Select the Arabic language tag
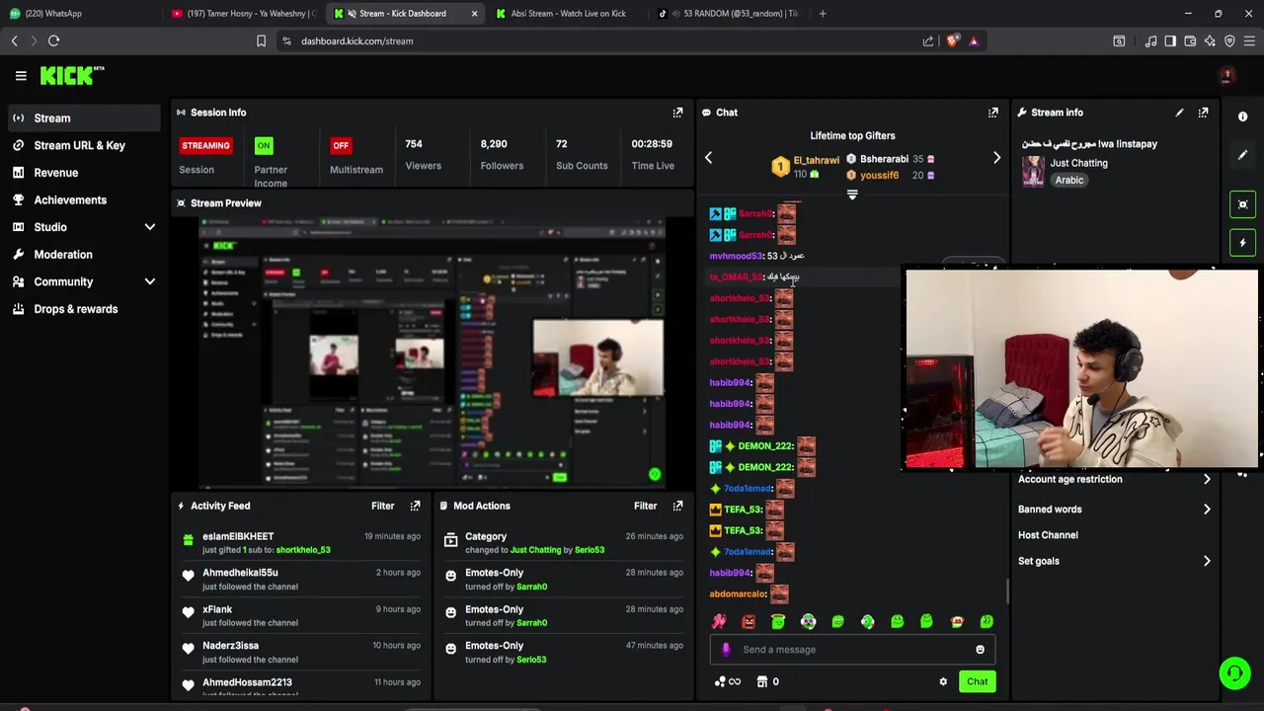Viewport: 1264px width, 711px height. [1068, 180]
